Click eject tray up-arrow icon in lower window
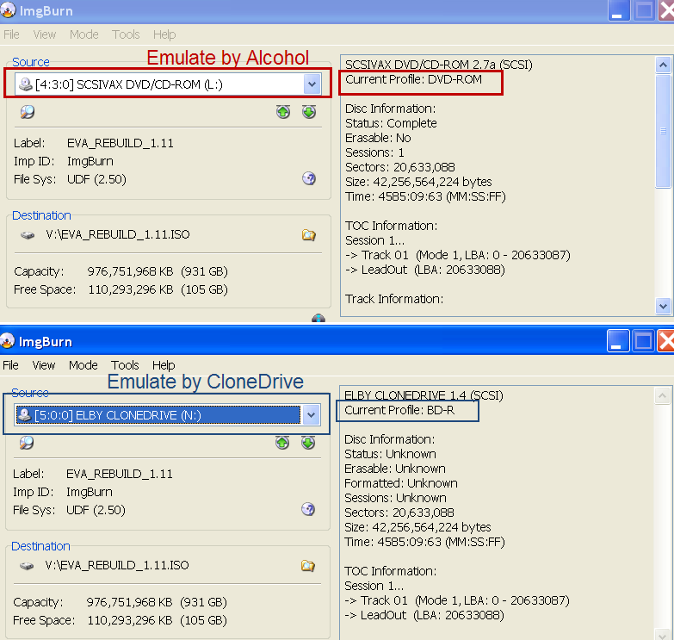The image size is (674, 640). [282, 443]
